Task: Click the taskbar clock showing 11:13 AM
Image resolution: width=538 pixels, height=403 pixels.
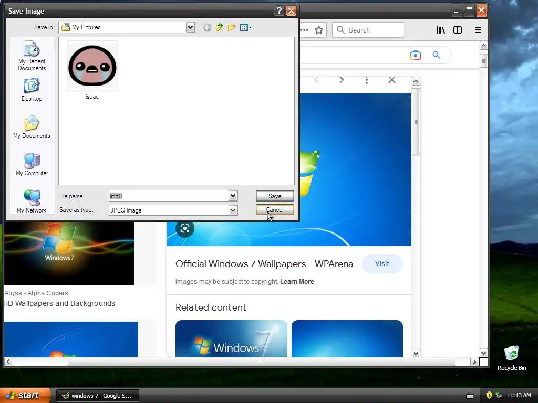Action: point(519,396)
